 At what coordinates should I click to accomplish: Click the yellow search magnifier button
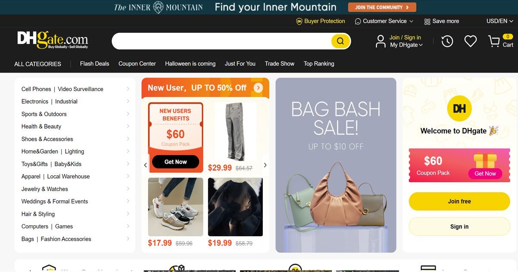341,41
